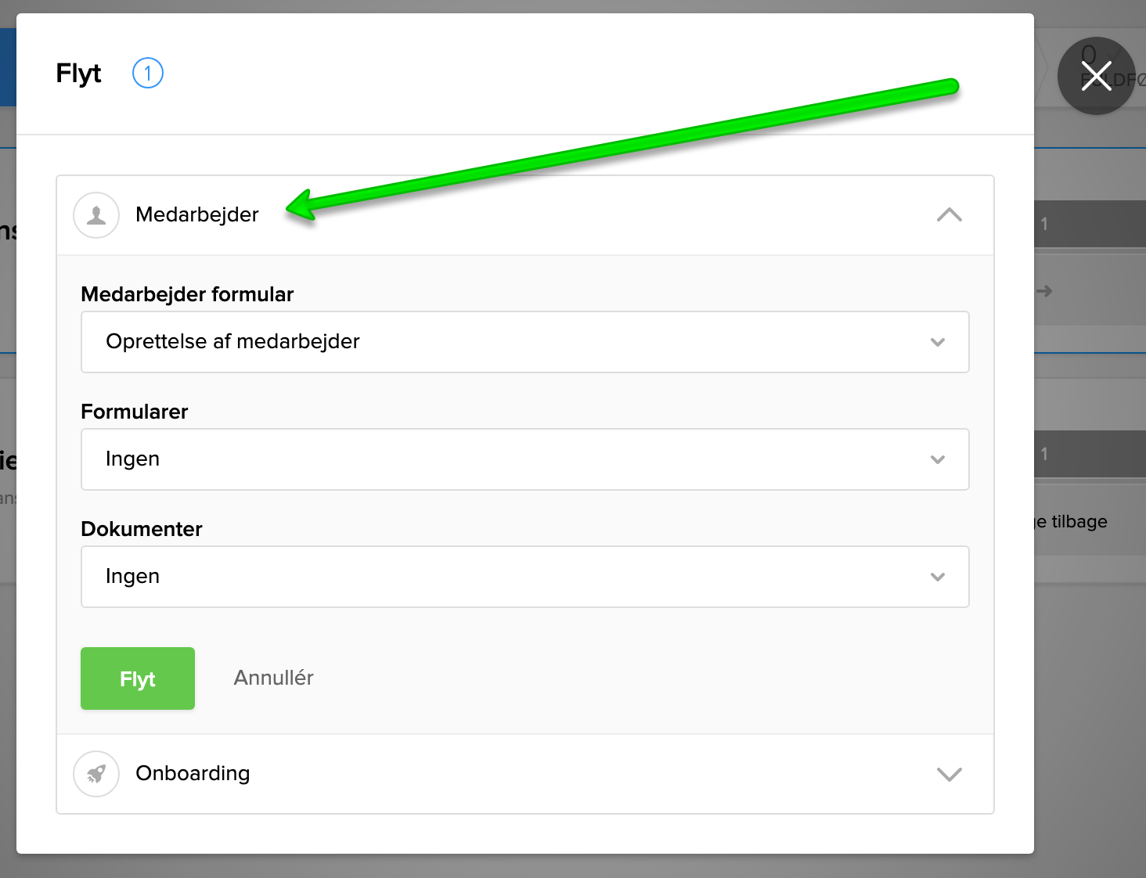The height and width of the screenshot is (878, 1146).
Task: Click the Annullér link to cancel
Action: pyautogui.click(x=273, y=678)
